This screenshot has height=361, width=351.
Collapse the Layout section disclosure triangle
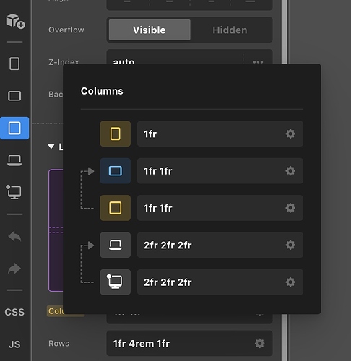pyautogui.click(x=51, y=147)
